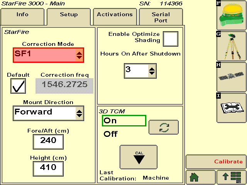The height and width of the screenshot is (185, 247).
Task: Open the StarFire receiver softkey F
Action: 232,15
